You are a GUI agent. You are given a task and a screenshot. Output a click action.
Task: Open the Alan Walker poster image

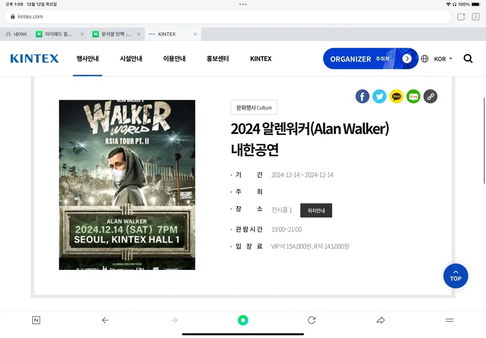click(127, 185)
